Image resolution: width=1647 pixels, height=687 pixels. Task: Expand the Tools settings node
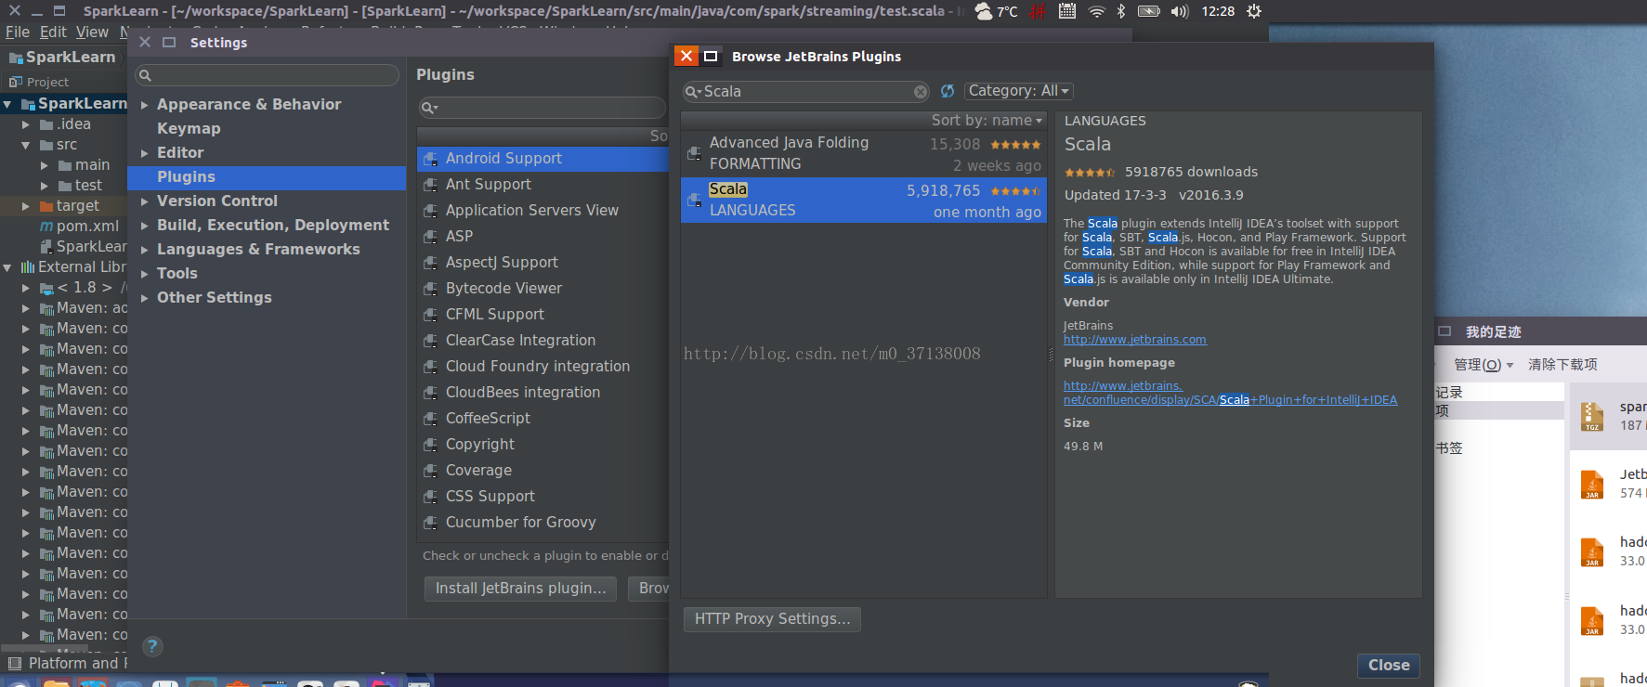pyautogui.click(x=145, y=274)
